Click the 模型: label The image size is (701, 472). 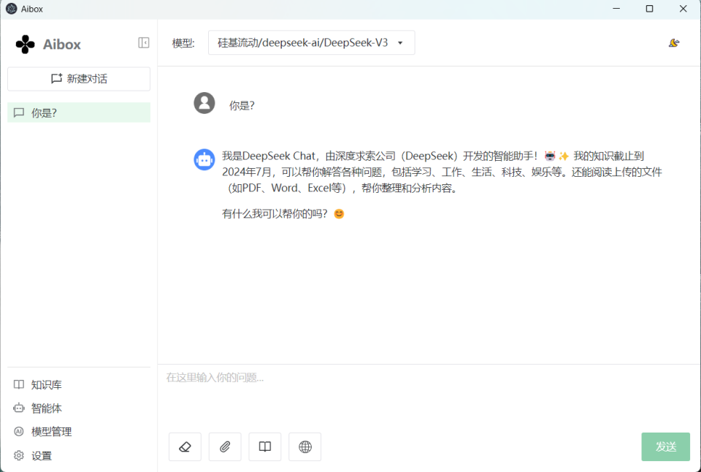(184, 43)
